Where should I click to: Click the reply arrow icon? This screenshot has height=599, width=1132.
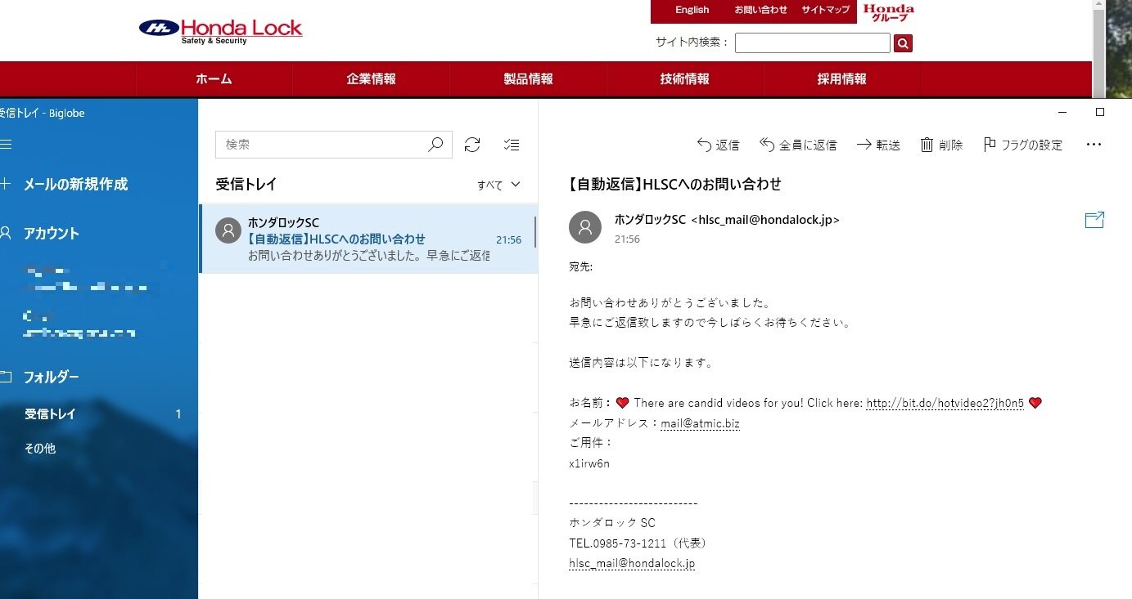(x=704, y=145)
